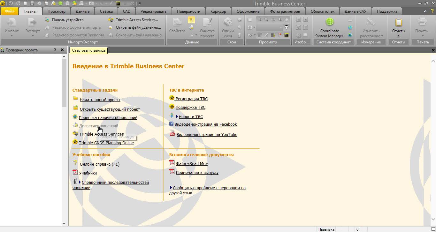
Task: Expand Новости TBC triangle
Action: [177, 116]
